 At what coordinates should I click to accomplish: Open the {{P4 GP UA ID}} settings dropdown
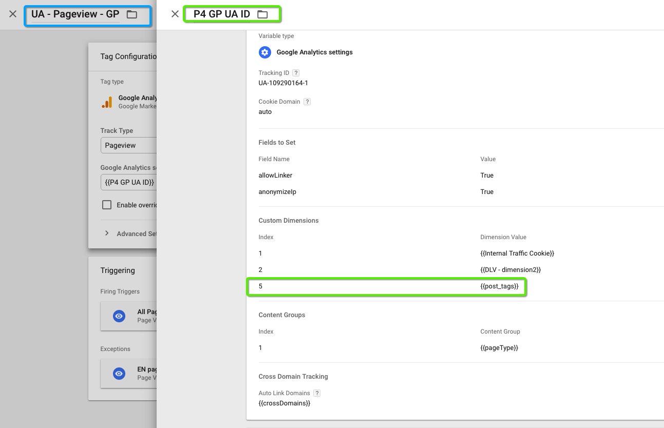(x=128, y=182)
